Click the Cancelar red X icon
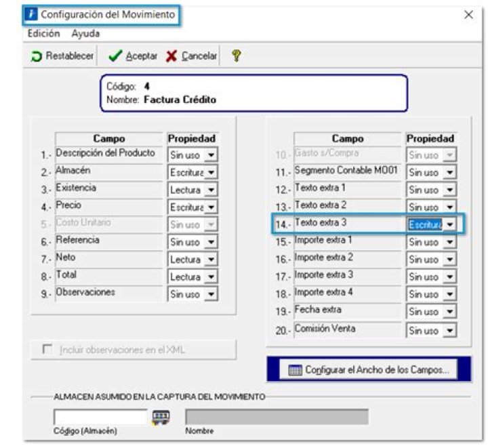Image resolution: width=488 pixels, height=446 pixels. click(171, 56)
